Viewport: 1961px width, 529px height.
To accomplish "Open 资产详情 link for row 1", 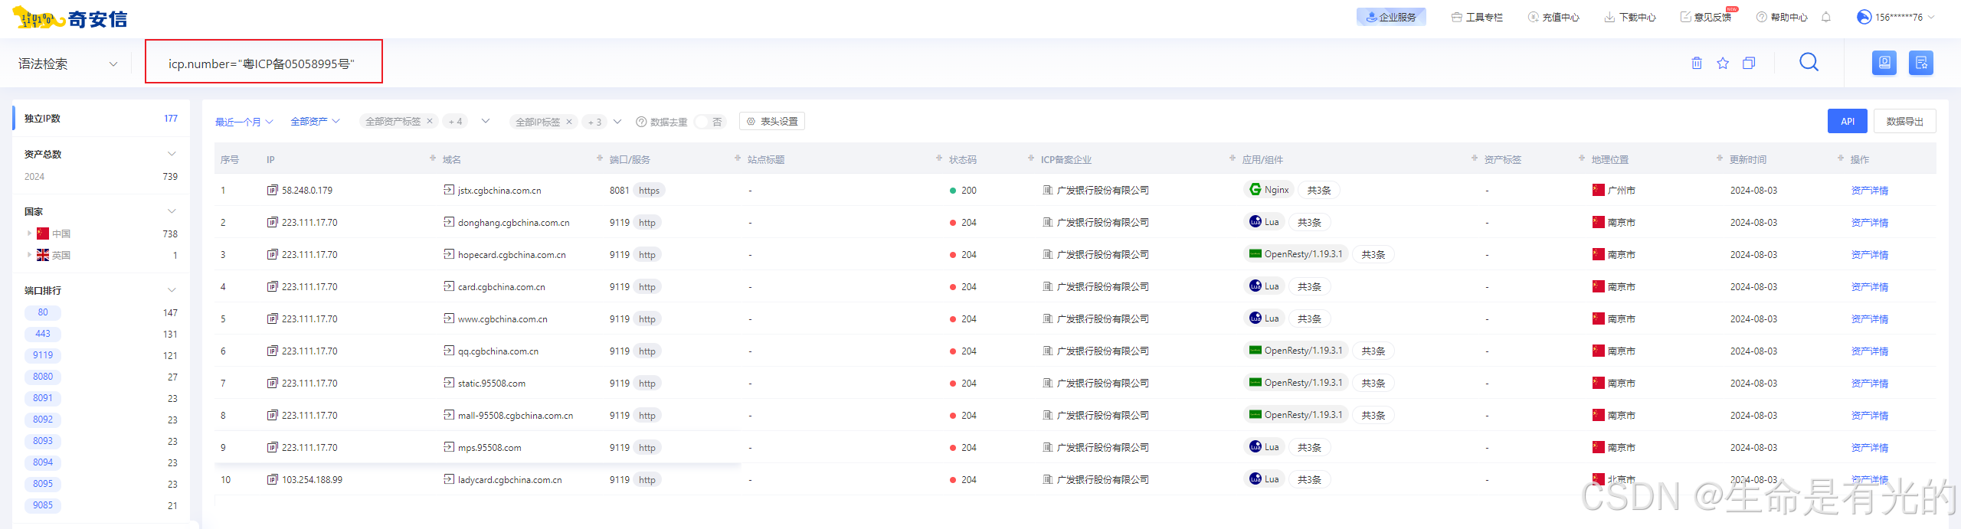I will click(1869, 191).
